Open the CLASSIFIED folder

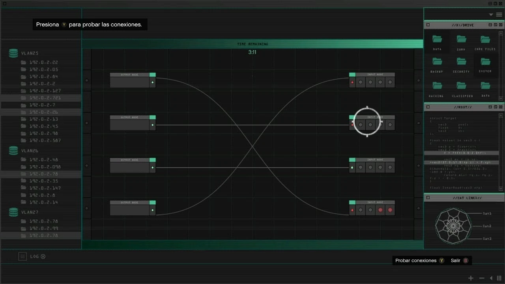(461, 86)
